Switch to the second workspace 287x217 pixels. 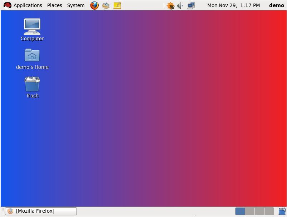(249, 211)
